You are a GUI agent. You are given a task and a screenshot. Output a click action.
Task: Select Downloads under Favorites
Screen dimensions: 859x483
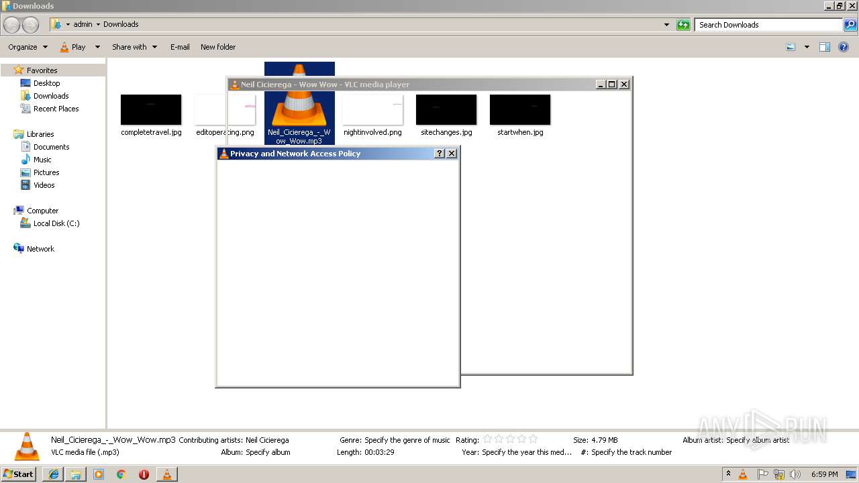click(51, 96)
